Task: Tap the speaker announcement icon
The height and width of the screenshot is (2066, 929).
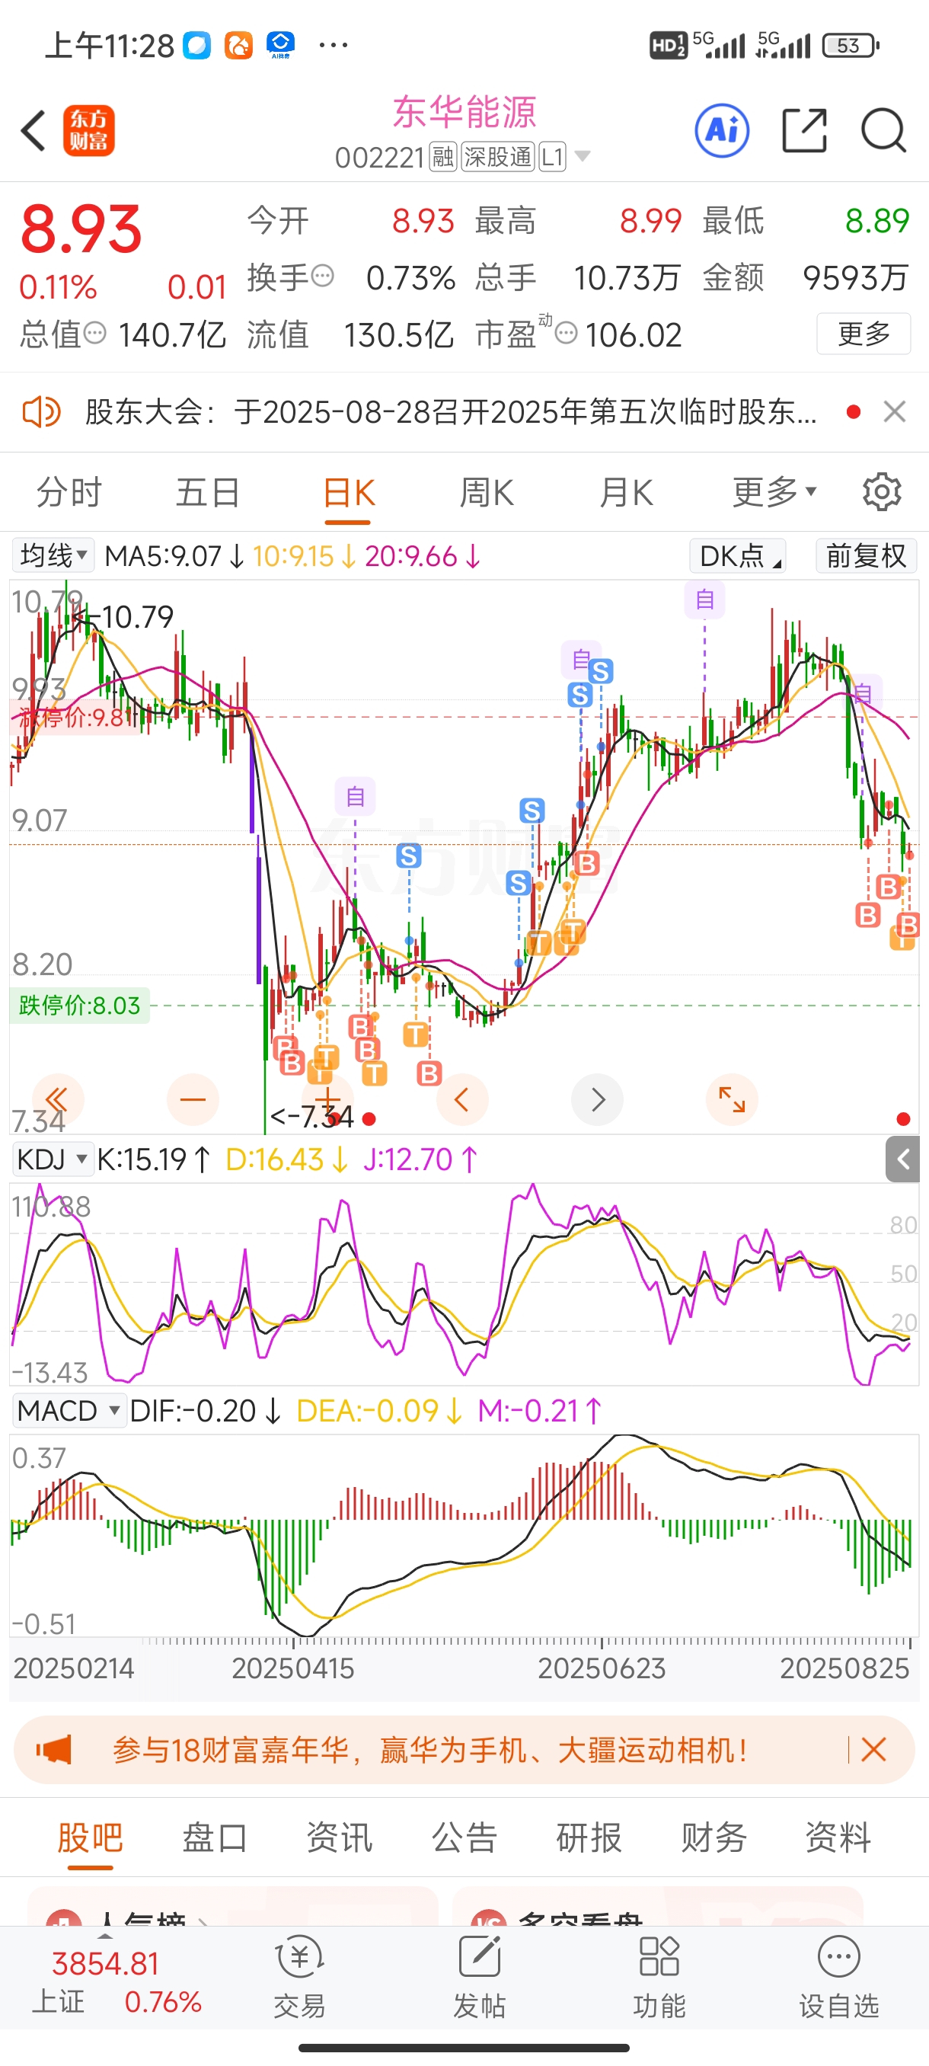Action: click(40, 412)
